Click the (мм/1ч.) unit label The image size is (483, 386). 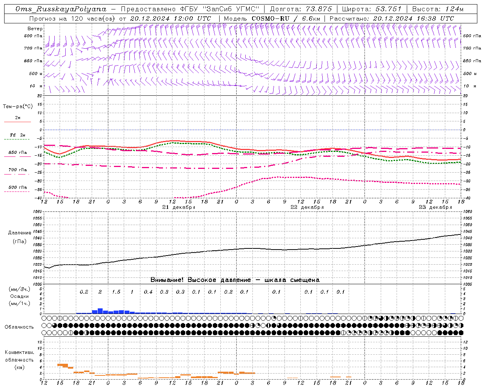tap(20, 303)
